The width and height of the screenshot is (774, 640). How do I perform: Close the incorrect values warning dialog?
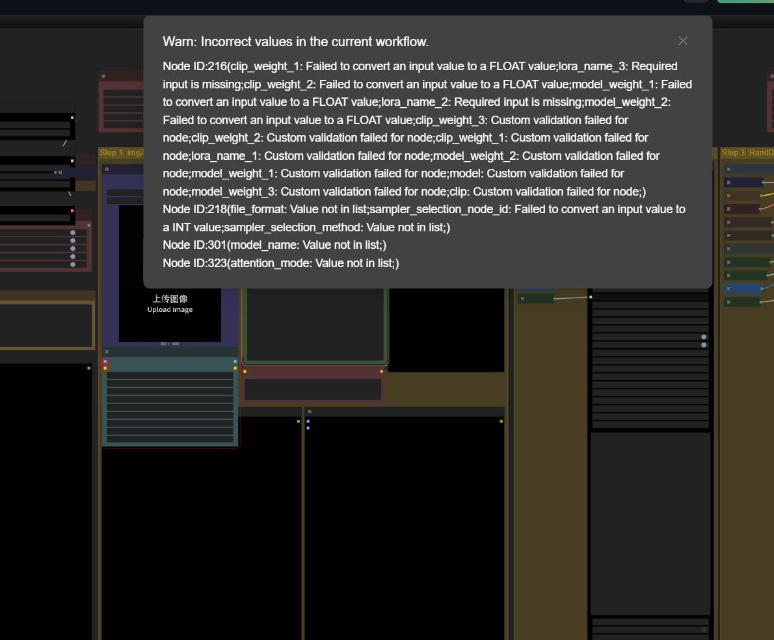(683, 41)
